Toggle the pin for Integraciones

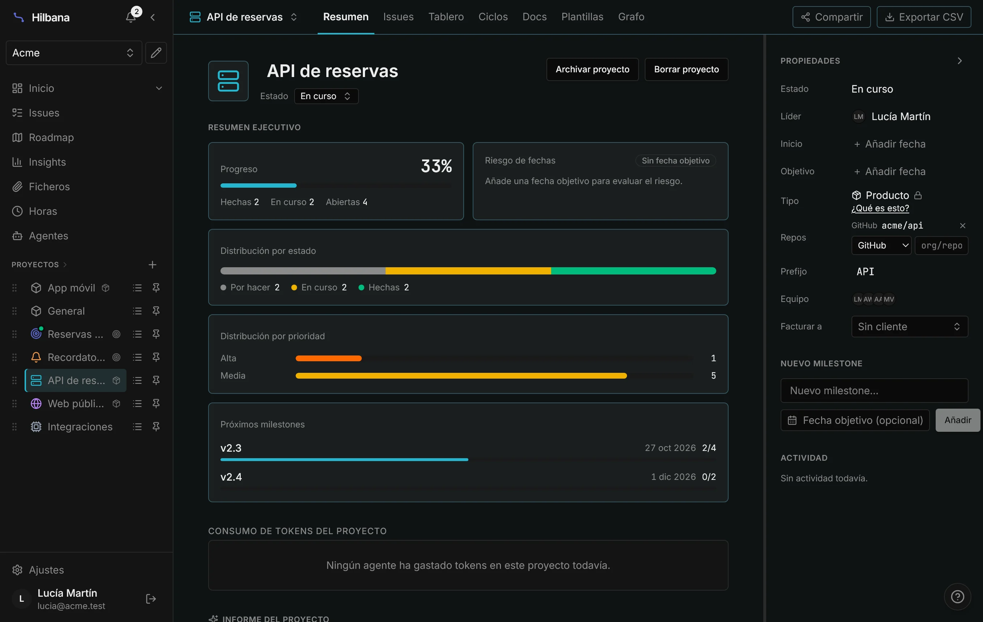156,427
